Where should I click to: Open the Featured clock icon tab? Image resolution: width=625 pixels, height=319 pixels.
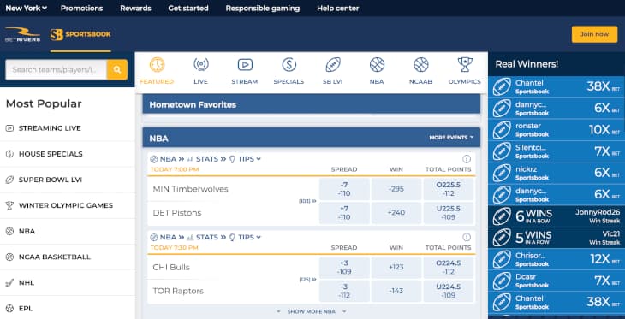[x=157, y=65]
